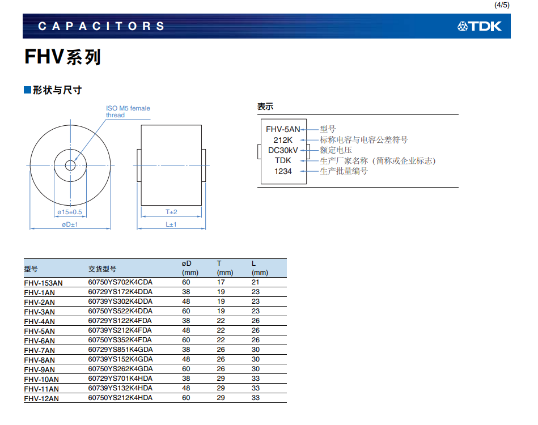Click the ø15±0.5 dimension label
Viewport: 538px width, 425px height.
pos(70,212)
